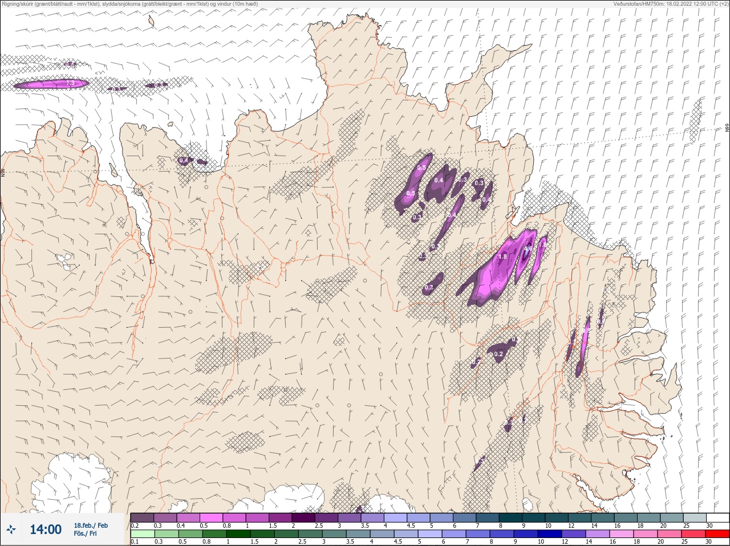Select the bright red 30 swatch in lower legend
The image size is (730, 546).
click(717, 534)
